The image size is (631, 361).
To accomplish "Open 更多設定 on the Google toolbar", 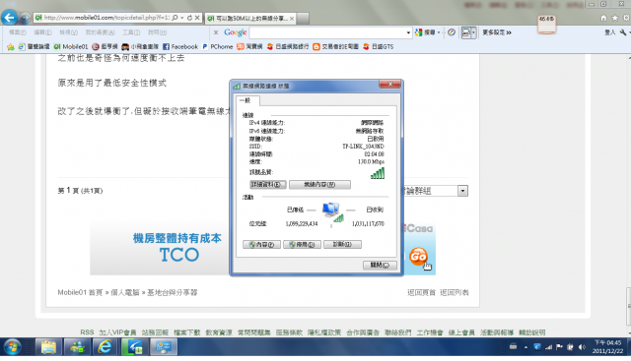I will [x=497, y=32].
